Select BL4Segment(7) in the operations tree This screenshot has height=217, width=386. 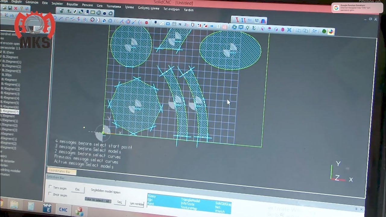point(9,112)
